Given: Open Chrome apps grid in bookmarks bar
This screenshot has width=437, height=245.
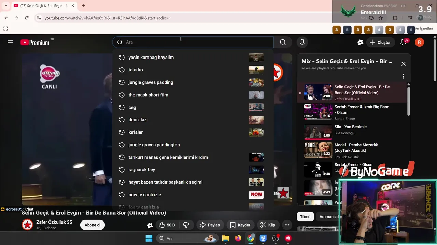Looking at the screenshot, I should (5, 29).
